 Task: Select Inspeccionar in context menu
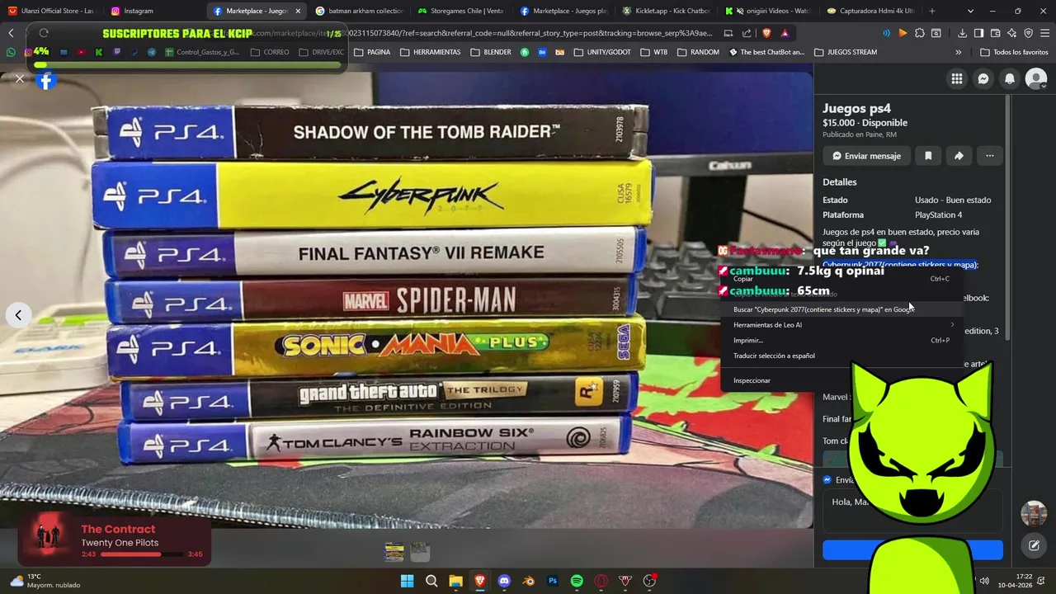[841, 380]
